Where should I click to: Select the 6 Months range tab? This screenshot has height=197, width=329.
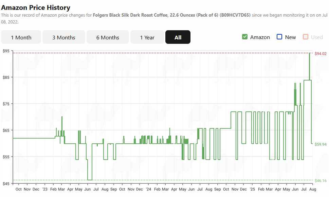tap(108, 37)
